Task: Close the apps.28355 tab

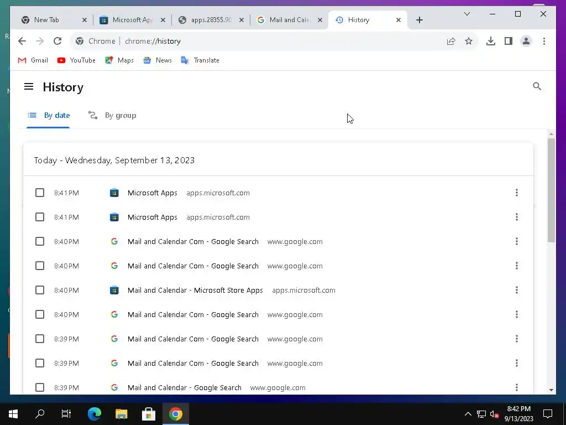Action: pyautogui.click(x=242, y=20)
